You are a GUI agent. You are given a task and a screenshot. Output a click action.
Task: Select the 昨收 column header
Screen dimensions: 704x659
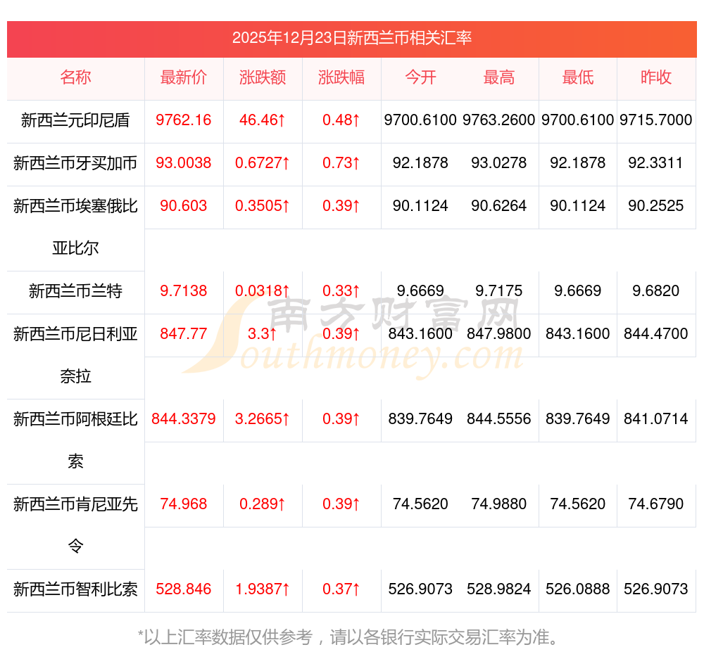click(x=656, y=77)
